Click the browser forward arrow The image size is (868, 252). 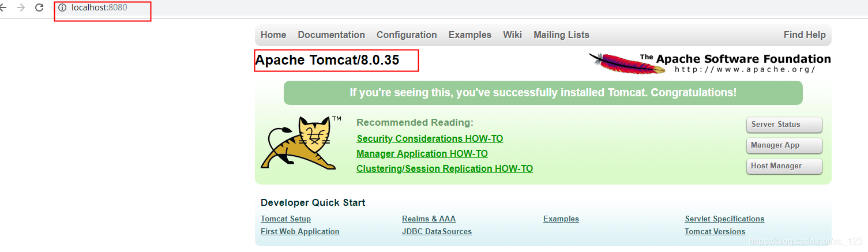pyautogui.click(x=21, y=7)
